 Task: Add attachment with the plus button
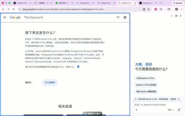[137, 110]
